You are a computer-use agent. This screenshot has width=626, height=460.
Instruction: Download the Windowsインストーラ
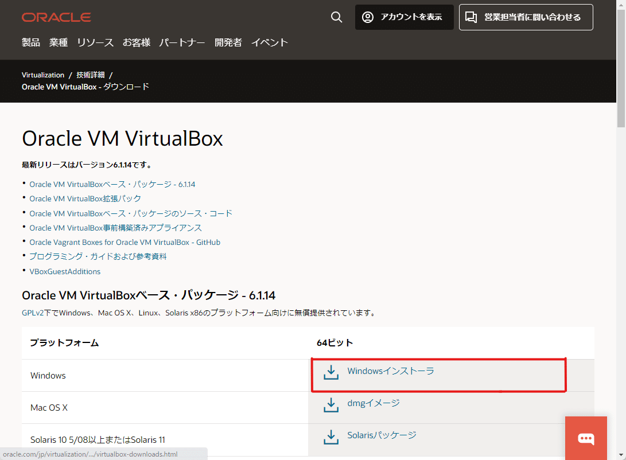[x=390, y=371]
